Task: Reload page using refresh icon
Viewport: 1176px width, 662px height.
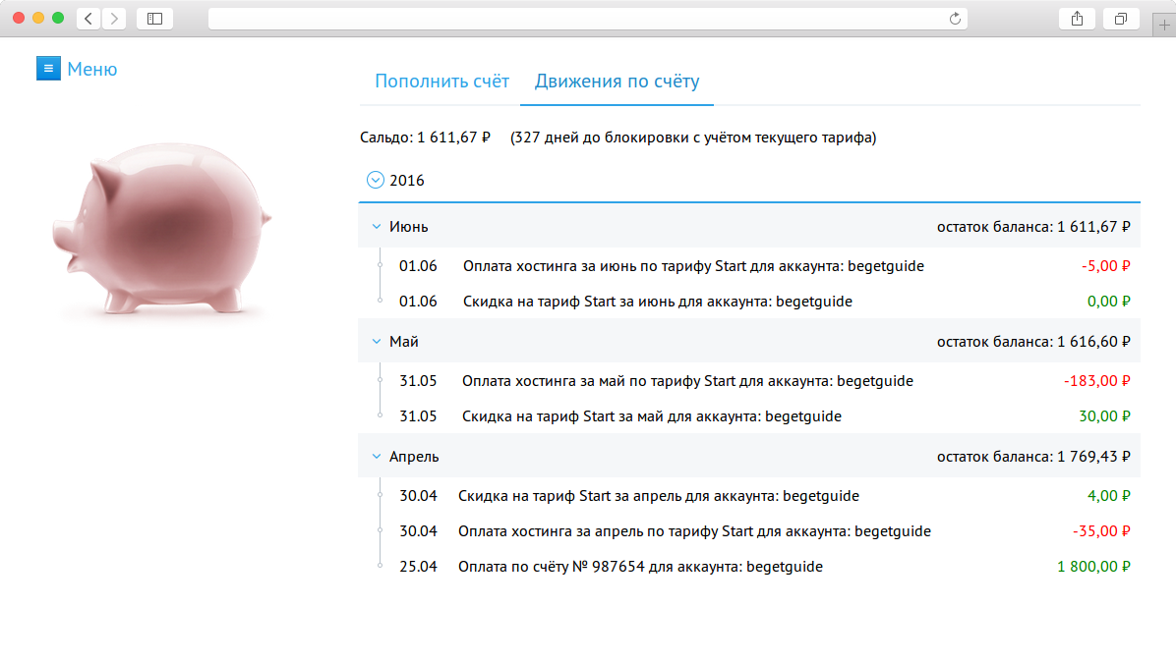Action: pyautogui.click(x=955, y=19)
